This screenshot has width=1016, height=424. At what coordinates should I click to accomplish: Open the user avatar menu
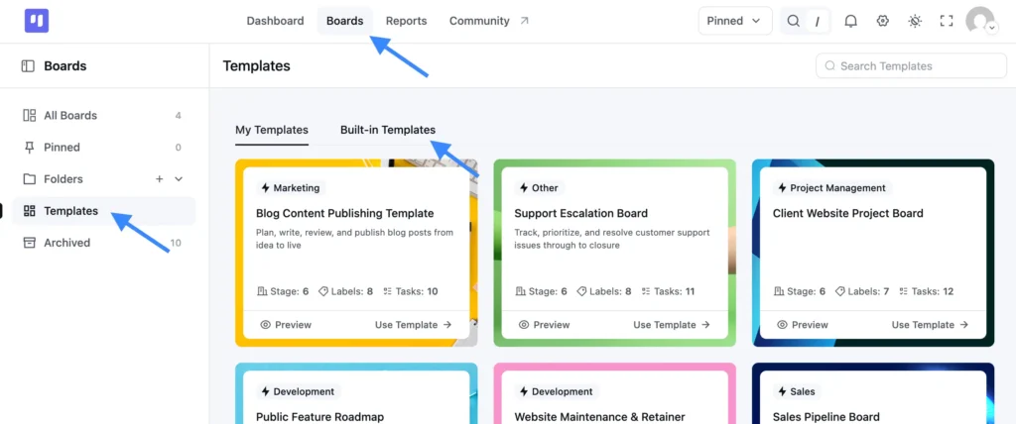(x=980, y=21)
